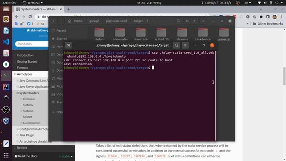The height and width of the screenshot is (161, 286).
Task: Open a new browser tab
Action: click(68, 9)
